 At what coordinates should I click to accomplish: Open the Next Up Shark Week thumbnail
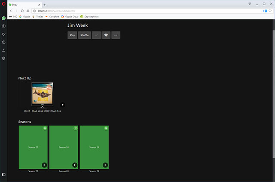42,95
